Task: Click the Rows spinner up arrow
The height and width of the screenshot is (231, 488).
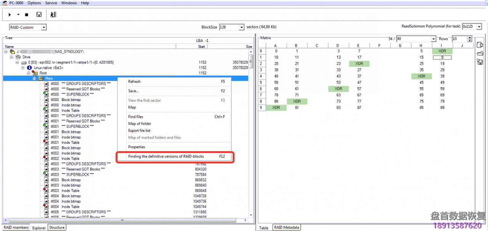Action: pos(469,37)
